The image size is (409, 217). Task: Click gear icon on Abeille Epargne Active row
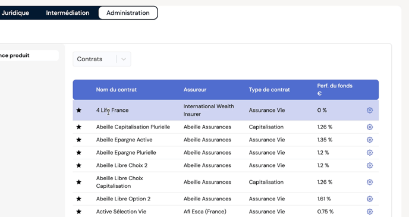370,140
